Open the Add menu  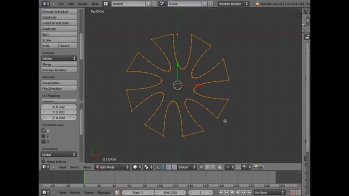point(71,4)
